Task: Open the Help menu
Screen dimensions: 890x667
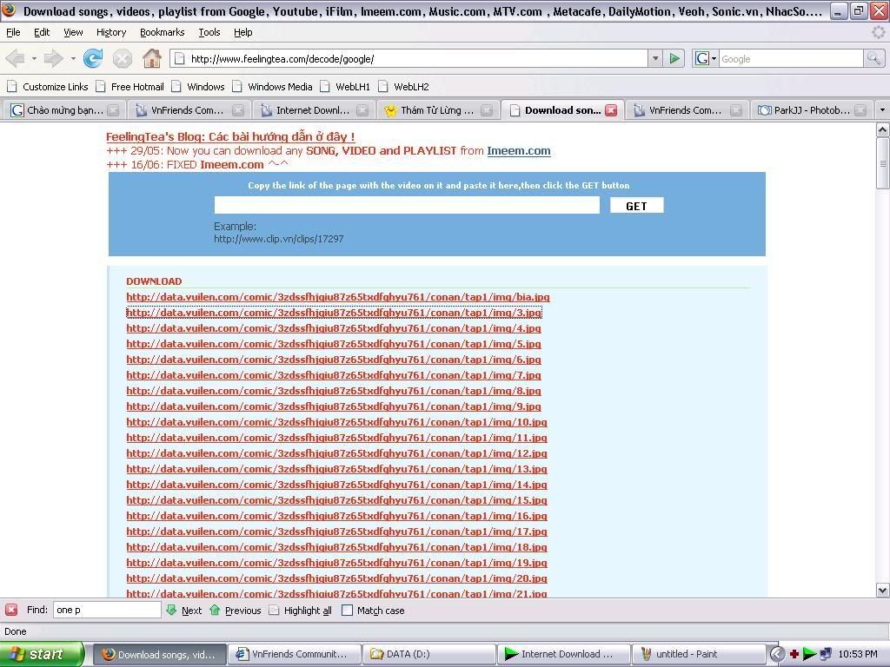Action: (243, 32)
